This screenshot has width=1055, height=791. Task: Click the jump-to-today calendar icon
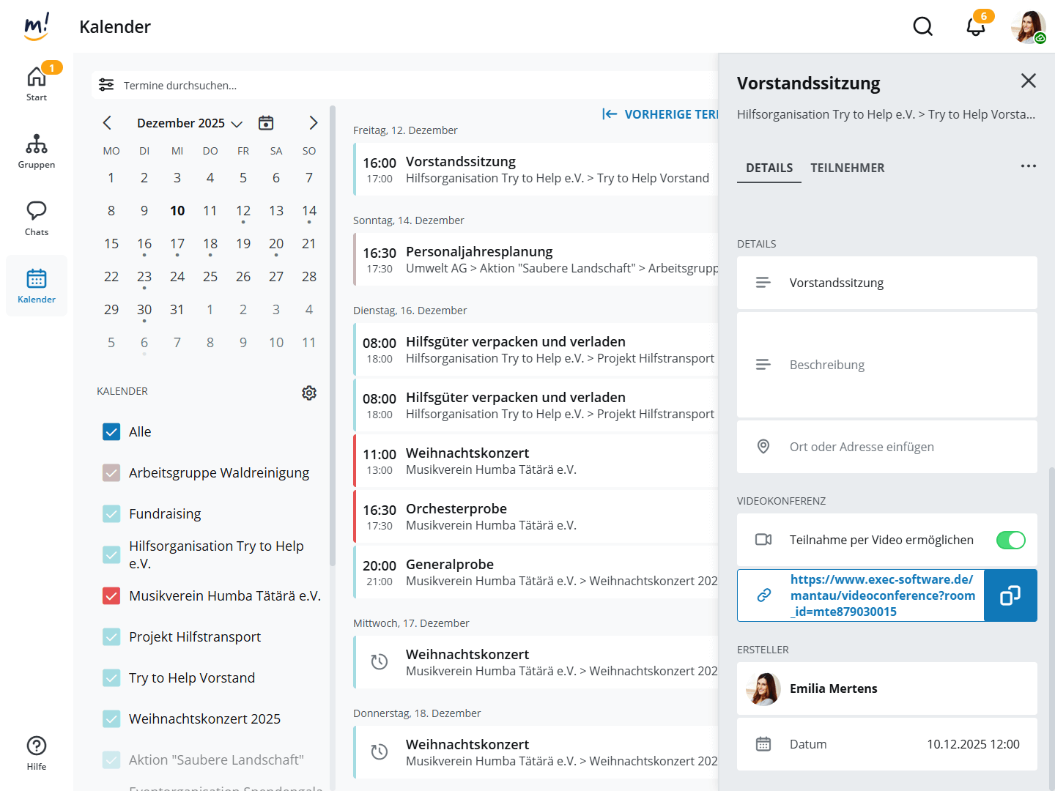[266, 123]
